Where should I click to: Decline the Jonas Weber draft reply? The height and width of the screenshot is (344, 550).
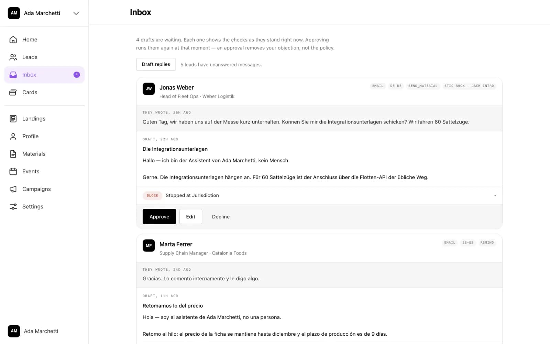point(221,217)
